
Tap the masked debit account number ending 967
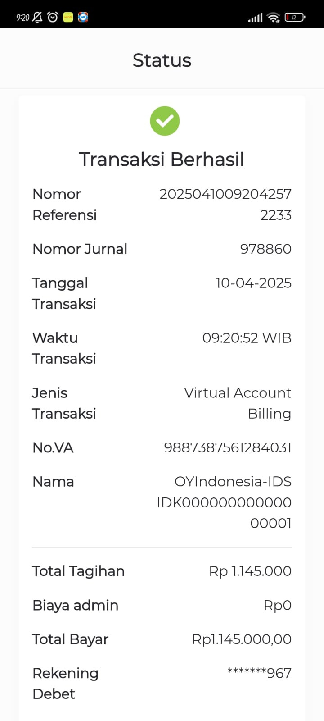coord(259,673)
